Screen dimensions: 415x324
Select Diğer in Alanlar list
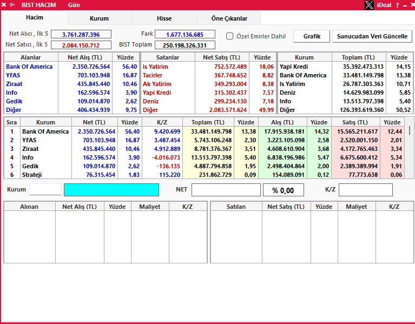point(14,110)
